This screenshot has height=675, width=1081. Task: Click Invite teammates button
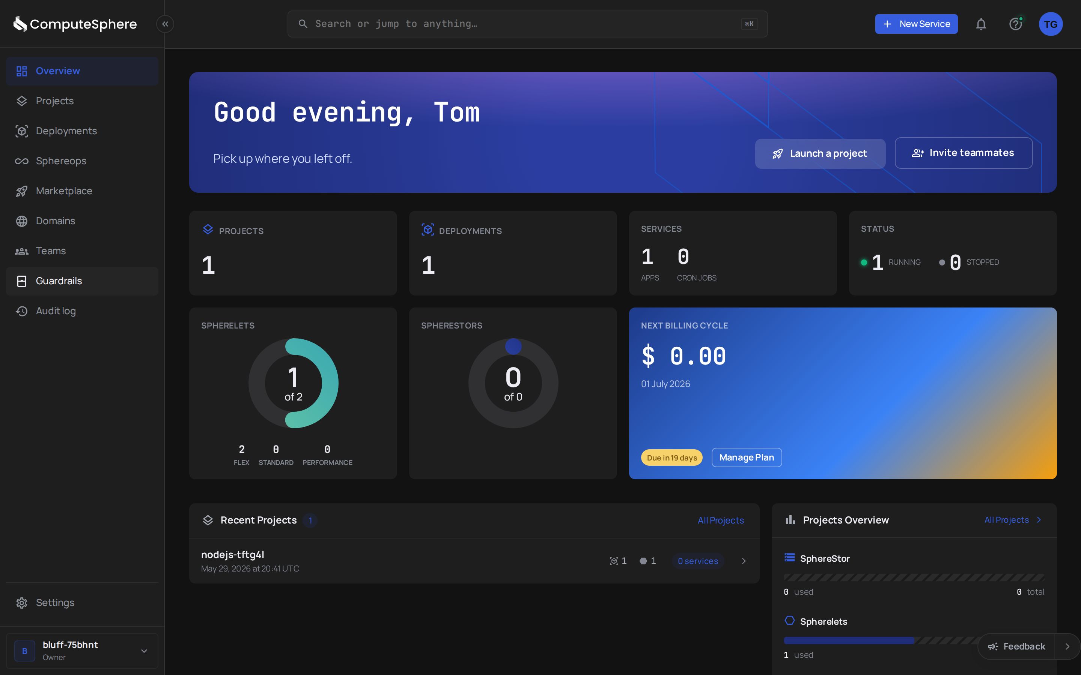(x=964, y=153)
